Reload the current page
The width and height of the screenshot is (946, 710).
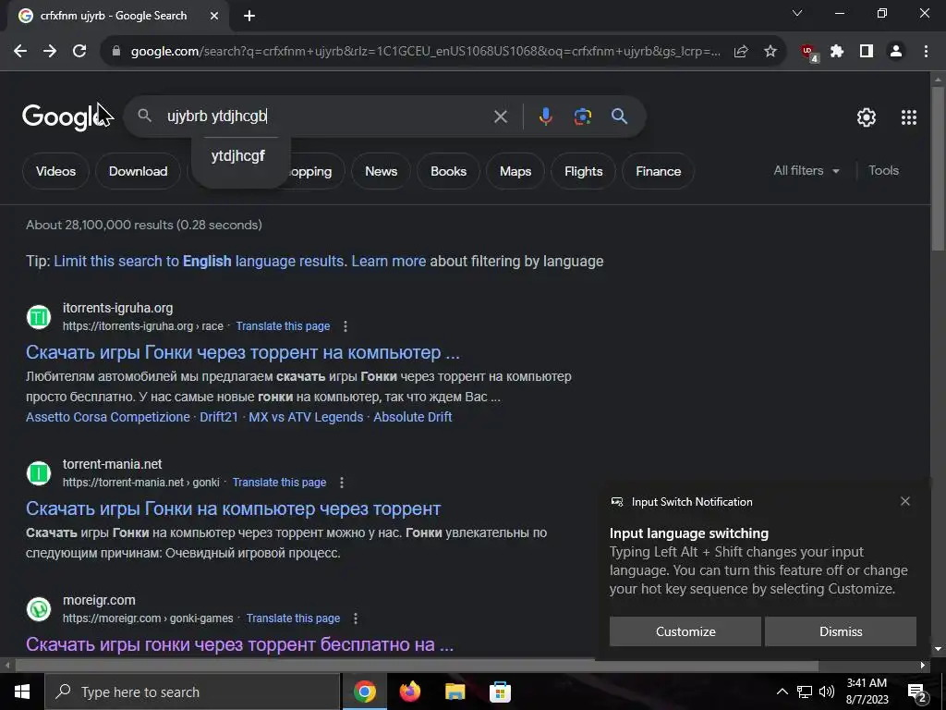coord(79,52)
